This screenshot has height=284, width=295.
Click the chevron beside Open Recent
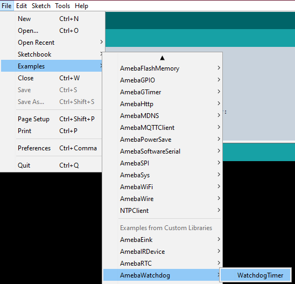tap(101, 42)
